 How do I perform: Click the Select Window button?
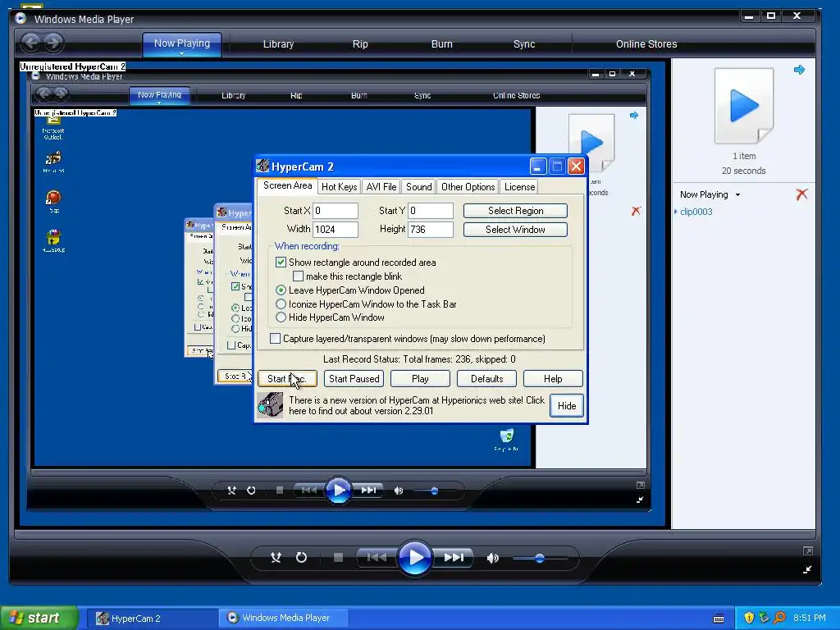(515, 230)
